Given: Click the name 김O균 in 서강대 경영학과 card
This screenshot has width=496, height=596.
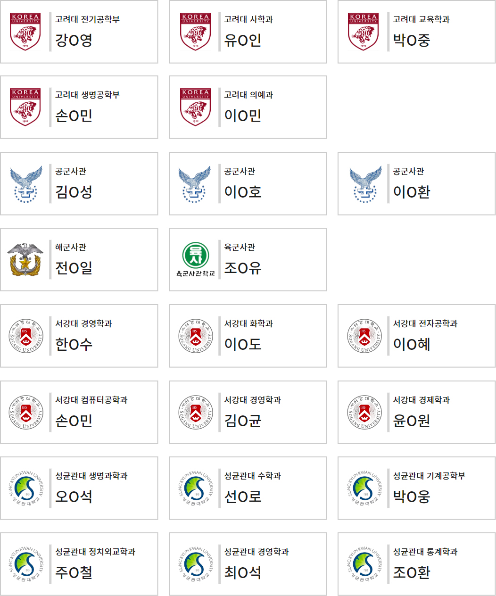Looking at the screenshot, I should (242, 421).
